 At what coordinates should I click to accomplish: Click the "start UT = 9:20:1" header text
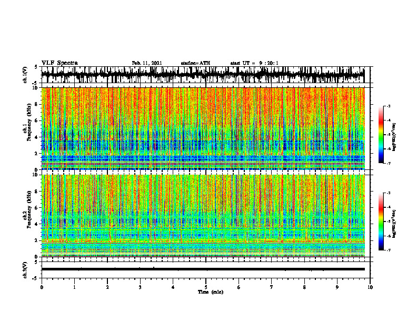pyautogui.click(x=254, y=63)
